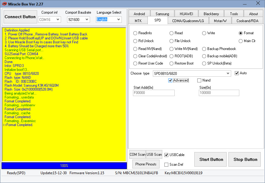Open the Comport inf COM16 dropdown
Screen dimensions: 265x183
[x=50, y=19]
